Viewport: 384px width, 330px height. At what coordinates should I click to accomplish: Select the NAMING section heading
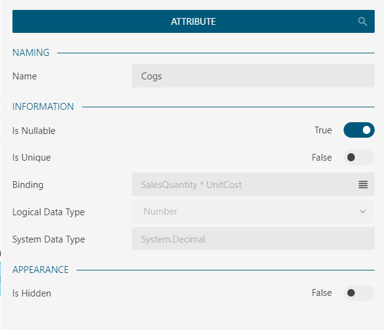coord(31,53)
